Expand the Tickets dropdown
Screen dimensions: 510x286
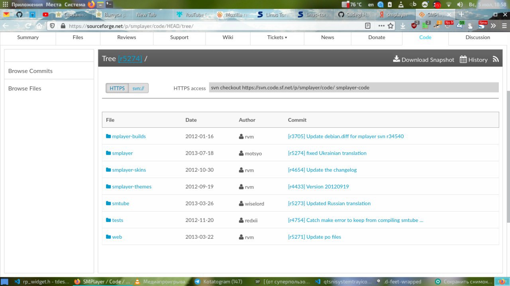click(277, 37)
